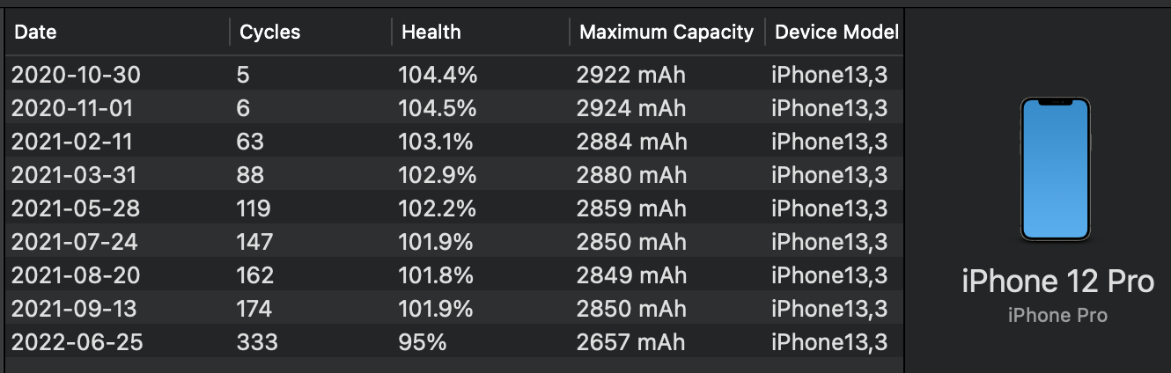Click the iPhone 12 Pro label
This screenshot has height=373, width=1171.
(1057, 282)
